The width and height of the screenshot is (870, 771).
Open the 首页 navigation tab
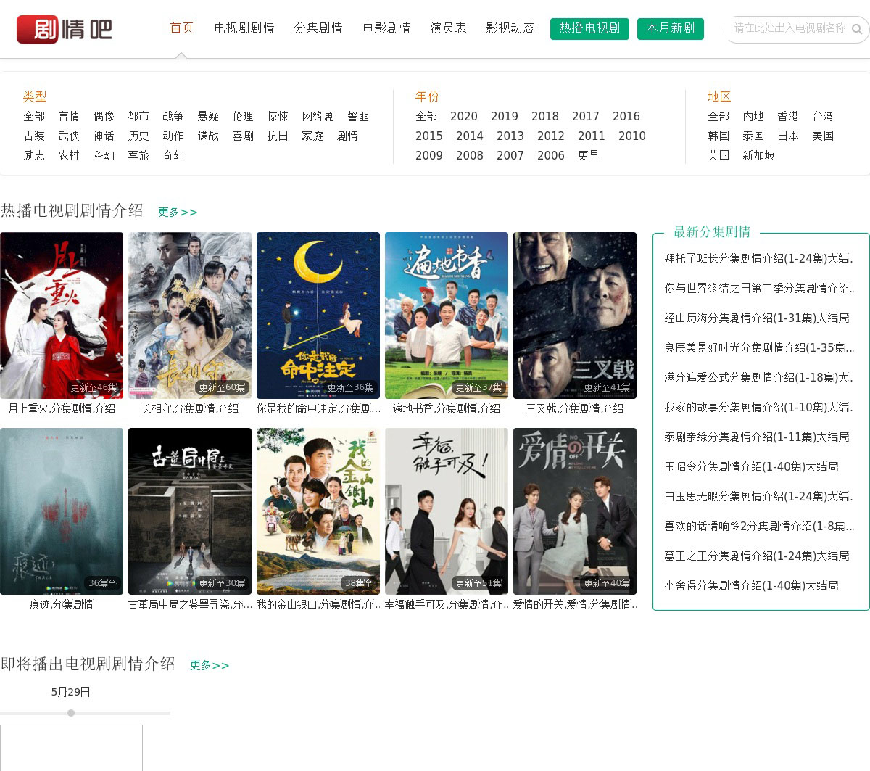(182, 28)
